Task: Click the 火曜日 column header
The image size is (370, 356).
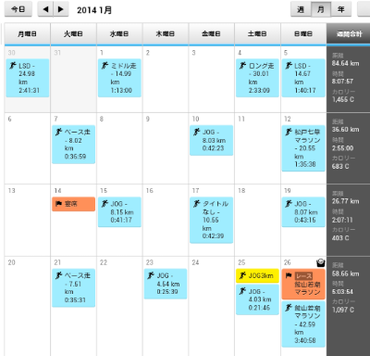Action: (x=73, y=34)
